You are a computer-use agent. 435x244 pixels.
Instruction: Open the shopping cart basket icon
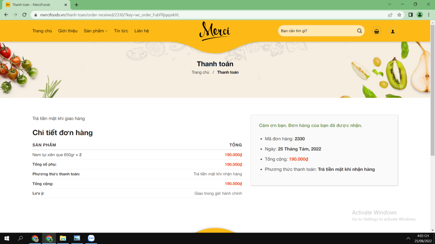(376, 31)
